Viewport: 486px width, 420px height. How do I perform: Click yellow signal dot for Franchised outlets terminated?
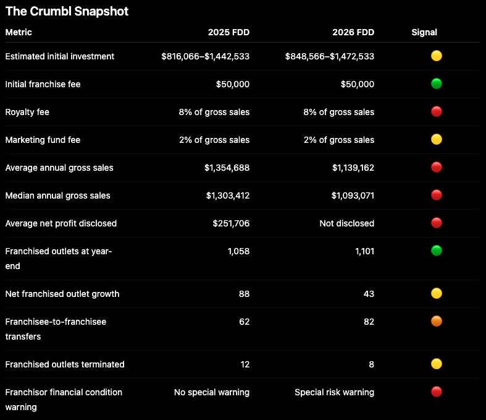(x=437, y=364)
